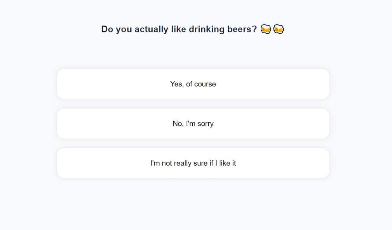This screenshot has height=230, width=392.
Task: Select the "not really sure" response
Action: 193,163
